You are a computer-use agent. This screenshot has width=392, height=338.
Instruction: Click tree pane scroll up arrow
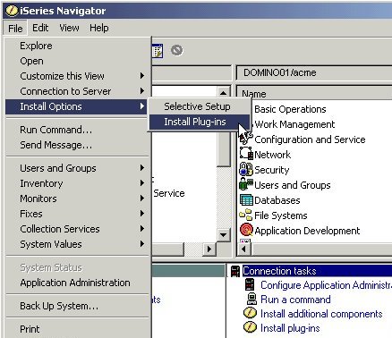point(223,93)
